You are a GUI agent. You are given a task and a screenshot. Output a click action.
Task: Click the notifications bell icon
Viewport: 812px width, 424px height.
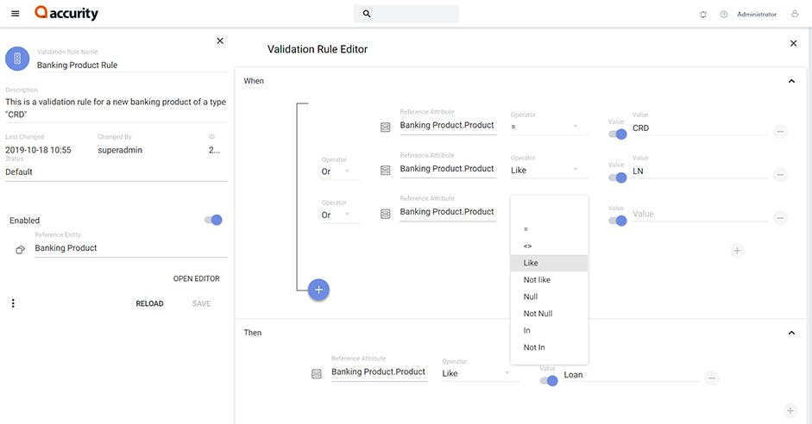pyautogui.click(x=703, y=15)
